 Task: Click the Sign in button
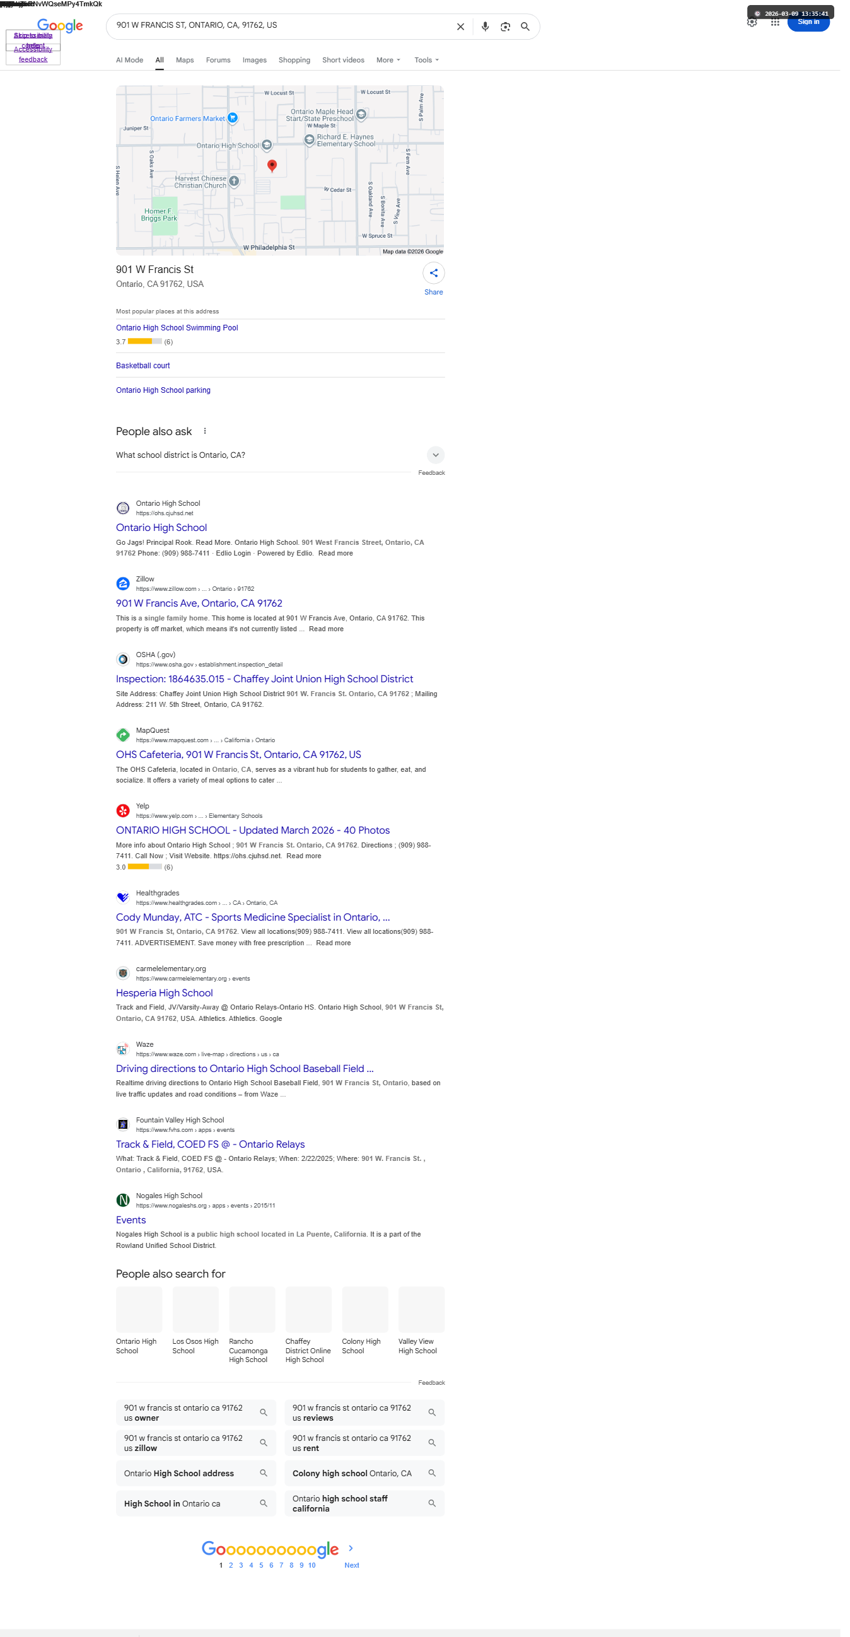tap(817, 23)
